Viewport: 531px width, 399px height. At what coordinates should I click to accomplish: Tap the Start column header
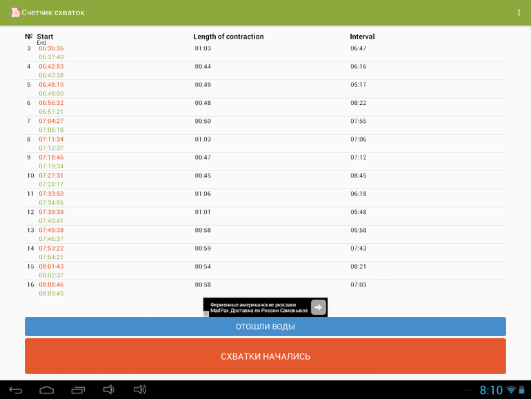(45, 37)
